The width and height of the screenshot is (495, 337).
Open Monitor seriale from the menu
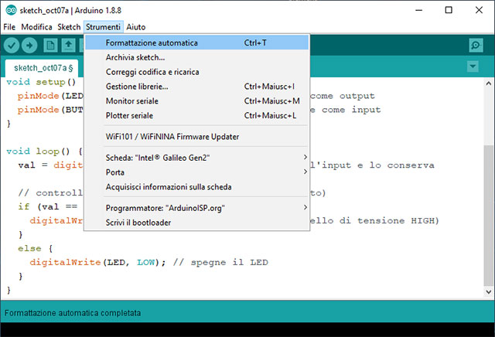pos(196,101)
